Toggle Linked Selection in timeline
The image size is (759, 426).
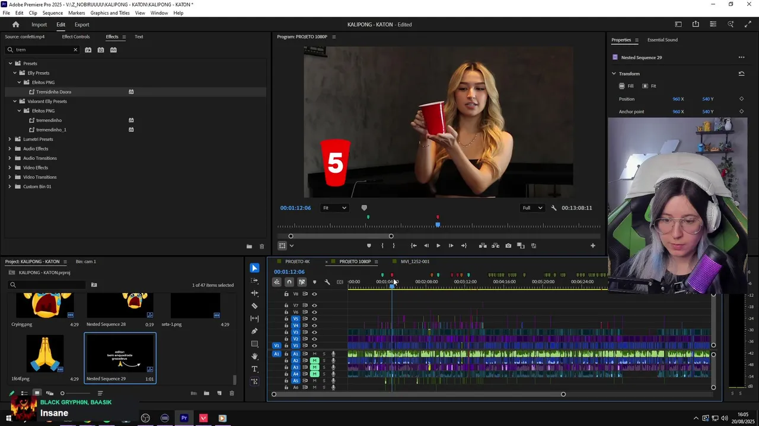[302, 282]
